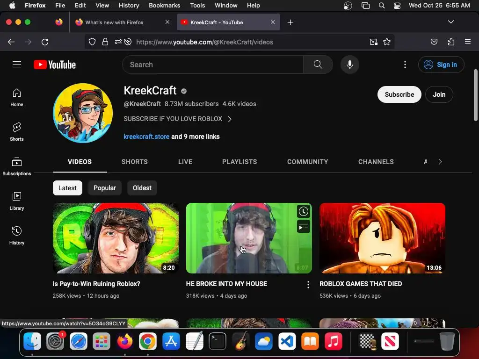The width and height of the screenshot is (479, 359).
Task: Open the kreekcraft.store link
Action: [146, 136]
